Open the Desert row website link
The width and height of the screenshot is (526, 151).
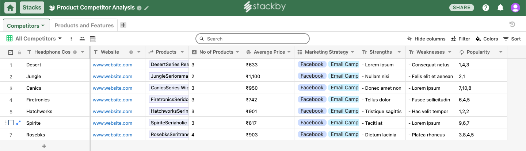(x=113, y=65)
